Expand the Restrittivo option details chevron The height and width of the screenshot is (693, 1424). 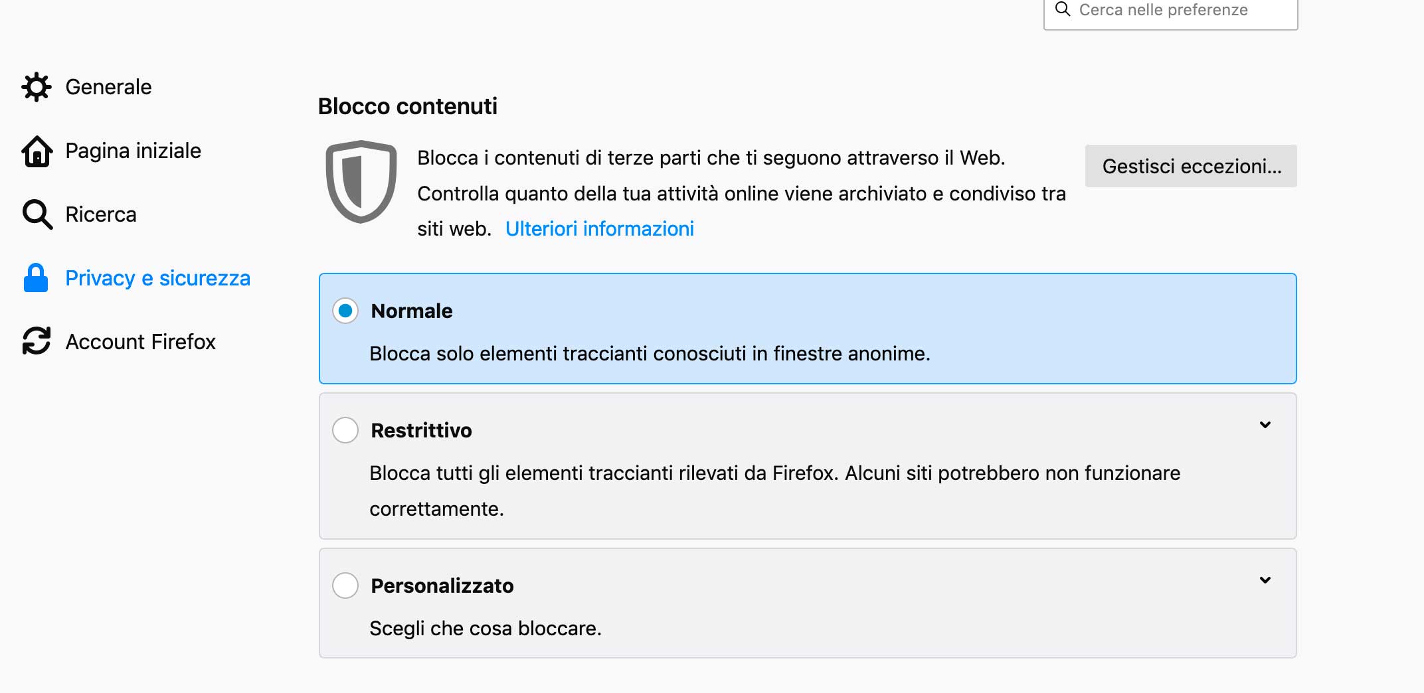(1265, 425)
